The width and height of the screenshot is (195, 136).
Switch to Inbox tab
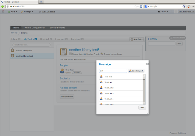click(16, 39)
